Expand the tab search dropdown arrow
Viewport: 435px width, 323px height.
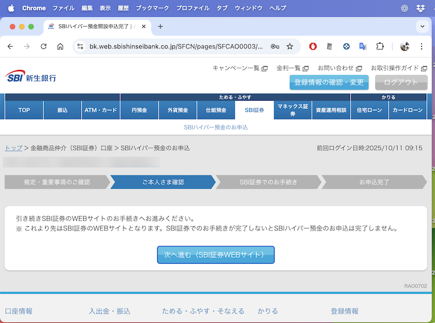click(x=422, y=26)
